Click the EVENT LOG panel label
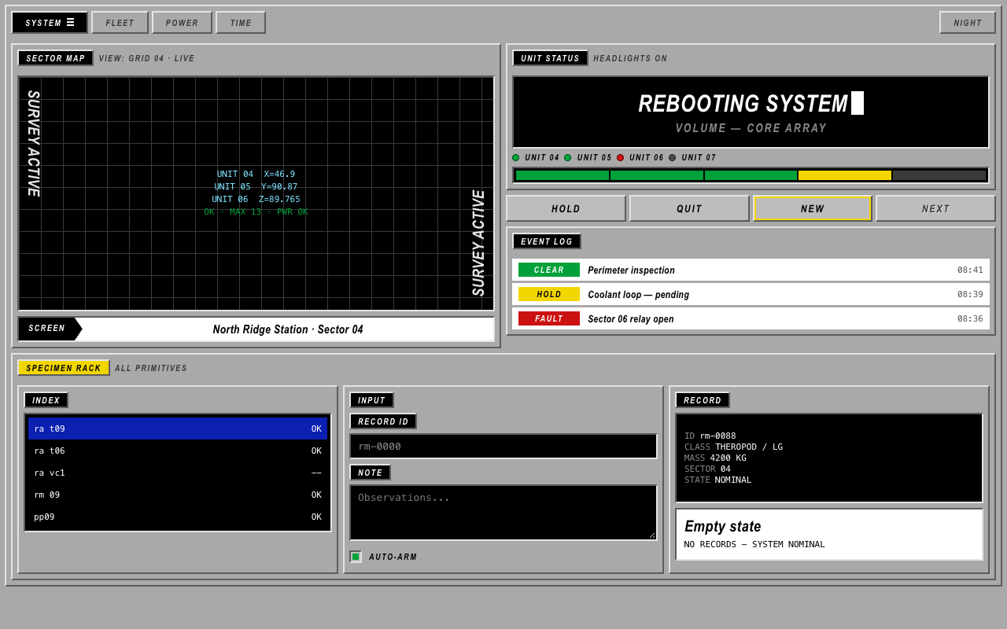 547,241
